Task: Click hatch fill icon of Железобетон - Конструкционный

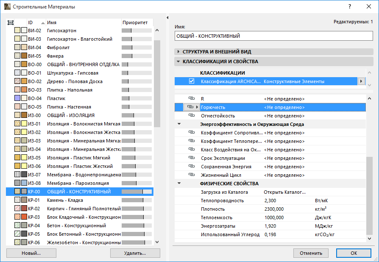Action: [x=17, y=242]
